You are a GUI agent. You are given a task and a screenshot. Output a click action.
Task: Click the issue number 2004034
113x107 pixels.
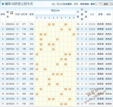coord(10,34)
